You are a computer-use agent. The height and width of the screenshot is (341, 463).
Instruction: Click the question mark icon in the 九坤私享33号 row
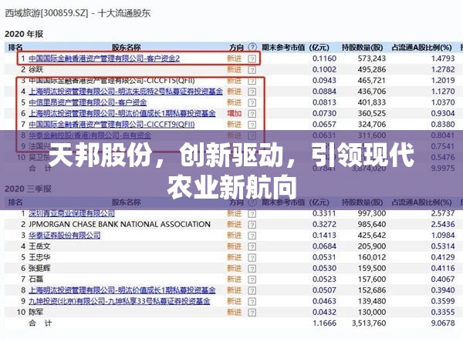252,302
